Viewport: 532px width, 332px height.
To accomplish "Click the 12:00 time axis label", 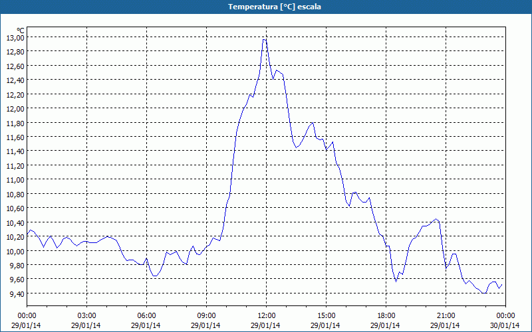I will pos(267,316).
